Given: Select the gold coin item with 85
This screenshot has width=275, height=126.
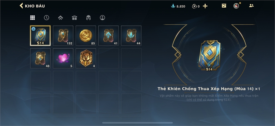Looking at the screenshot, I should [86, 36].
